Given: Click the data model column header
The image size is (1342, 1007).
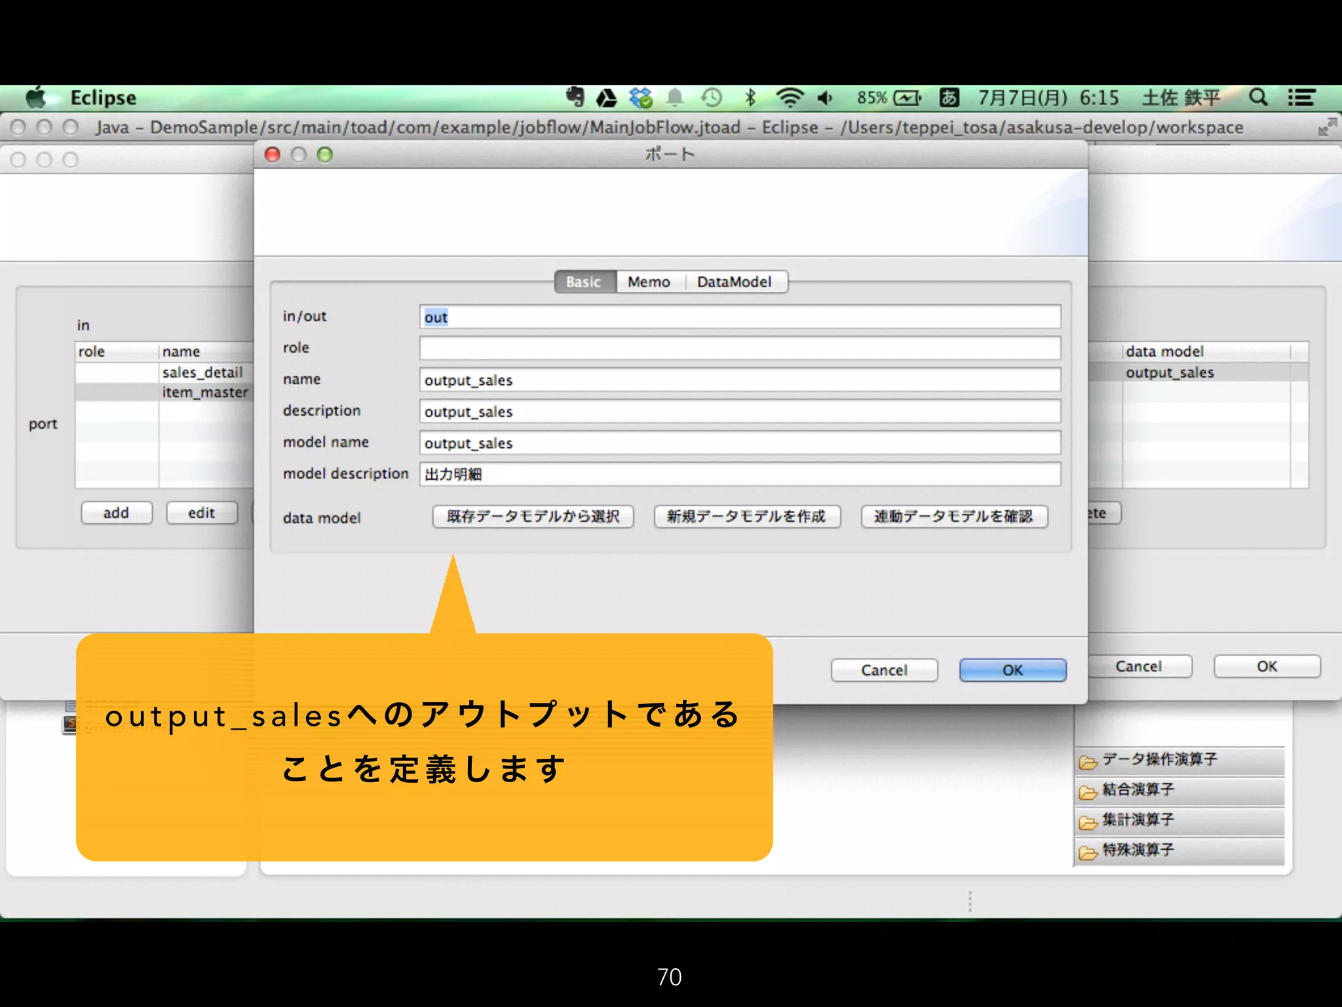Looking at the screenshot, I should tap(1206, 351).
